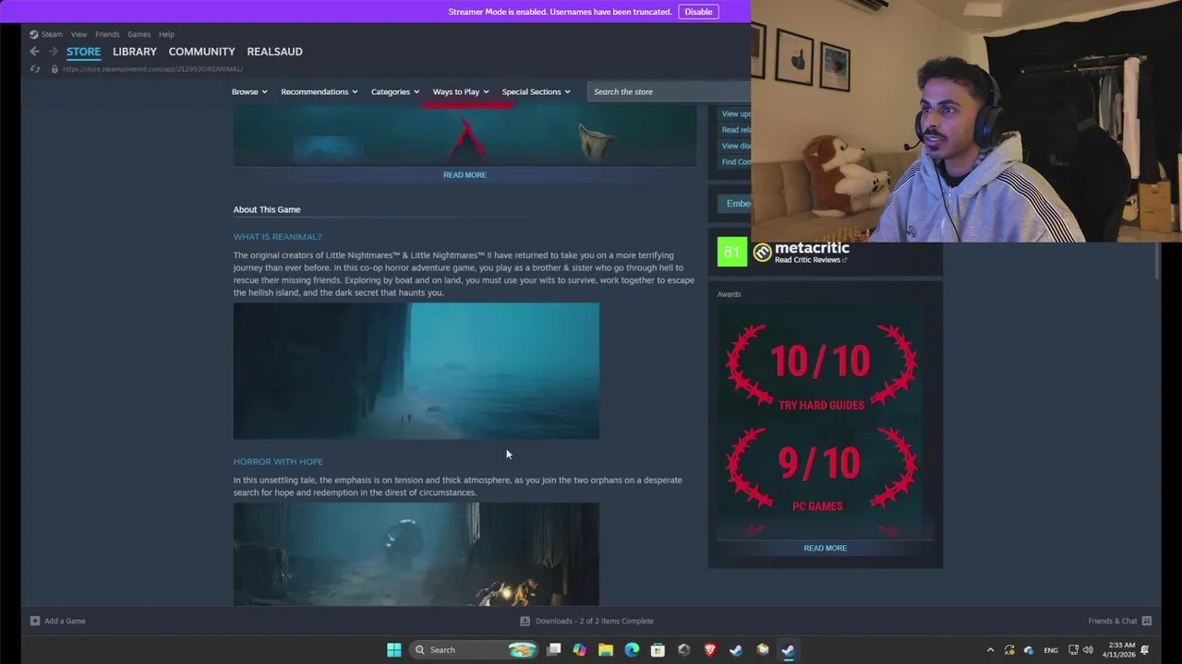Switch to the STORE tab

(x=83, y=52)
